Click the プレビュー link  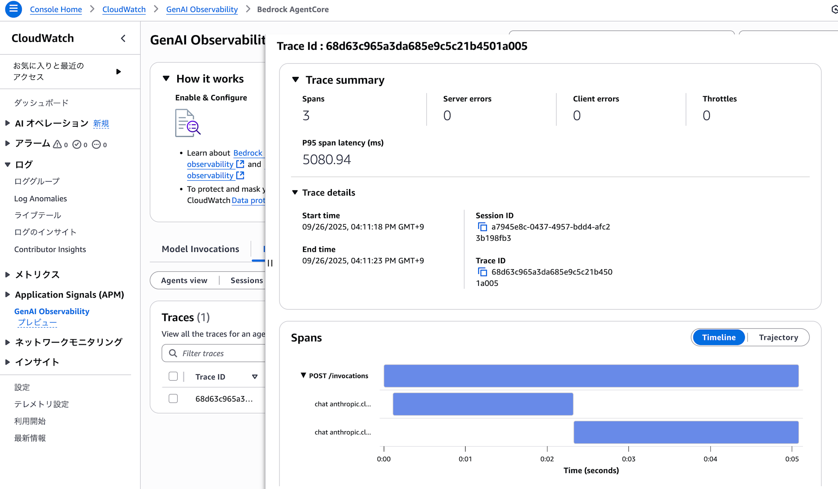pyautogui.click(x=37, y=323)
